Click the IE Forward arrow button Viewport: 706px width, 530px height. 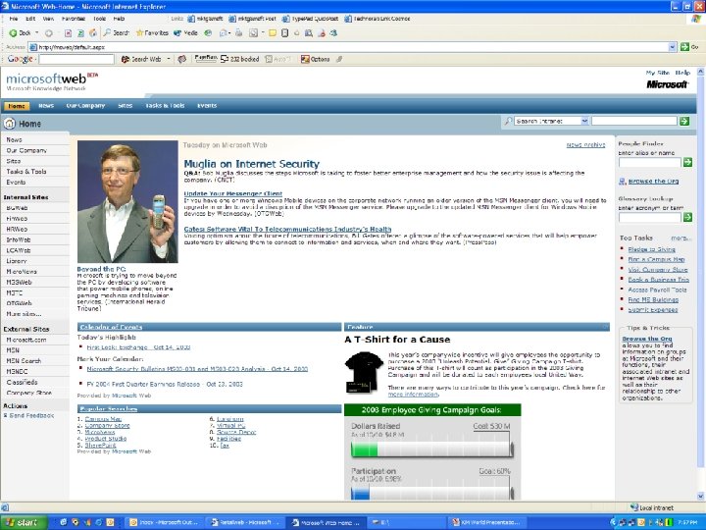pyautogui.click(x=49, y=33)
